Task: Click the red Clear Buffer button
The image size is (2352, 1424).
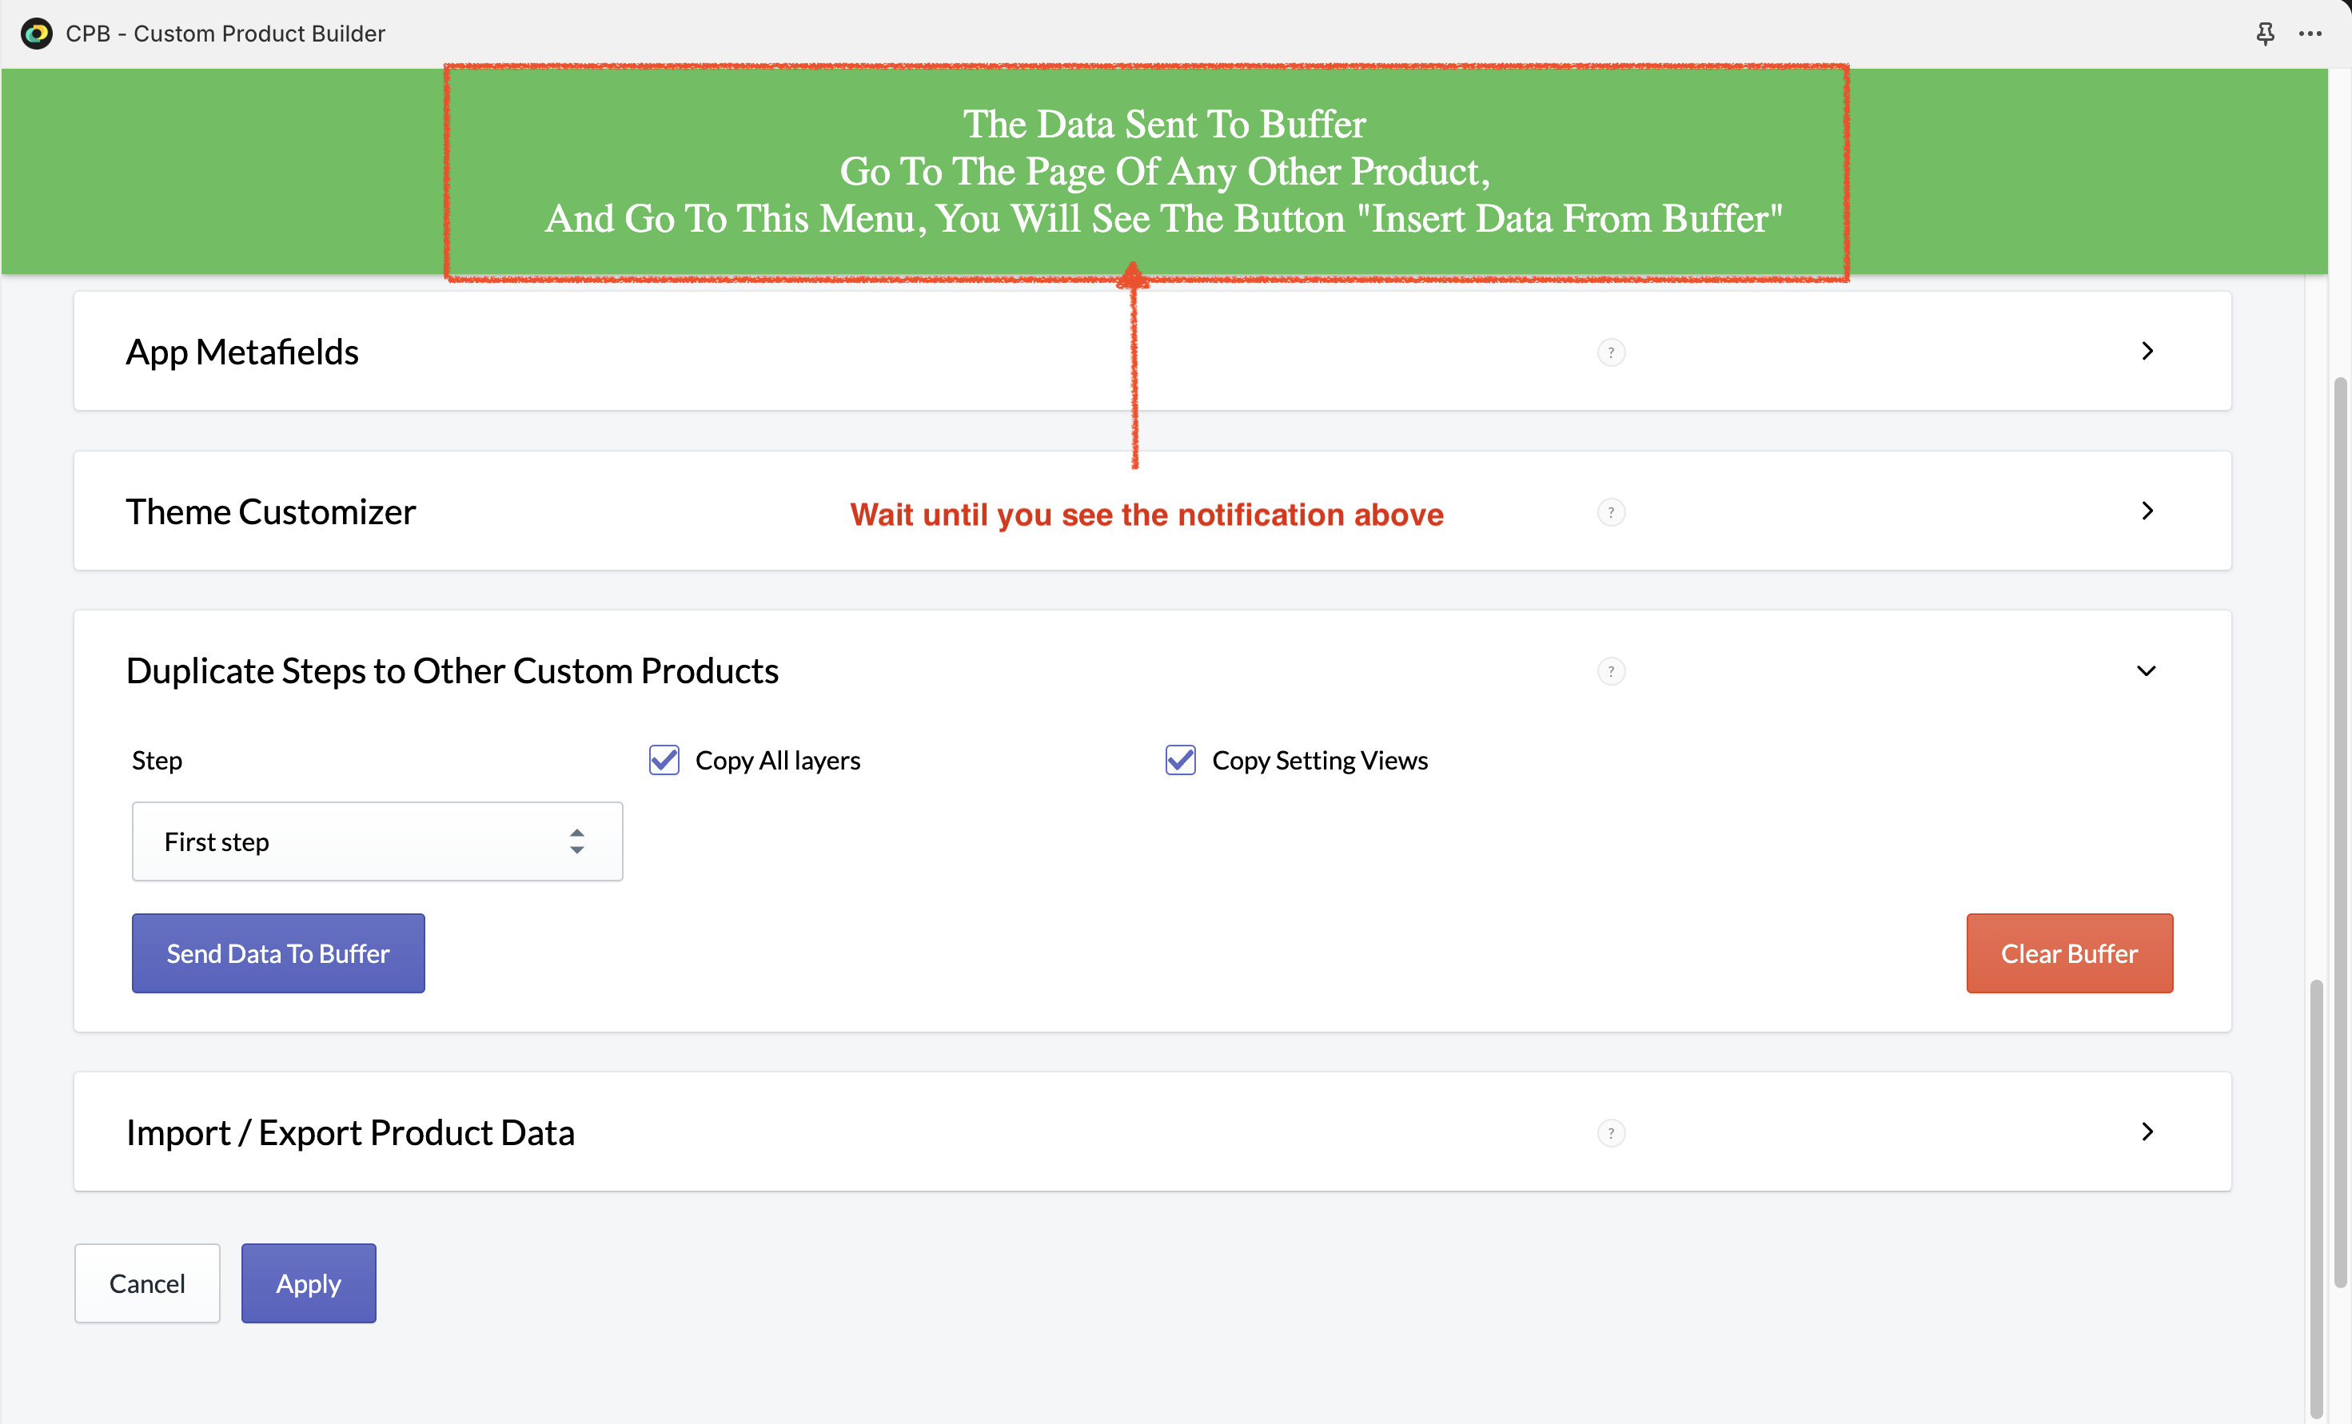Action: pyautogui.click(x=2068, y=953)
